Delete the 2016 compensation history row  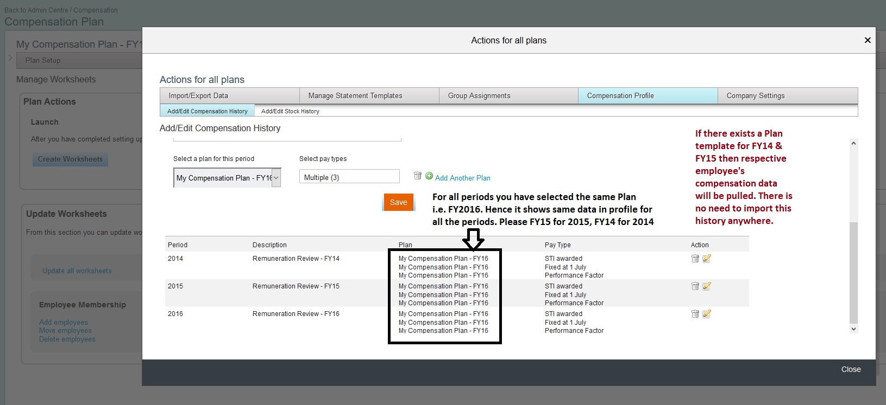click(695, 314)
